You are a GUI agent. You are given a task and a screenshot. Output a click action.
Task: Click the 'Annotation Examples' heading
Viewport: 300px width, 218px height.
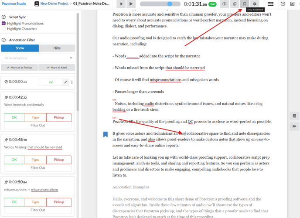[131, 187]
